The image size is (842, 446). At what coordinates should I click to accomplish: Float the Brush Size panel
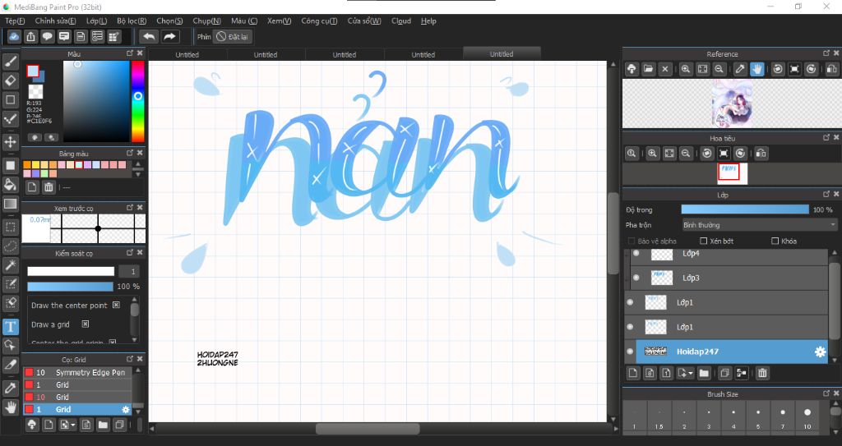pos(826,393)
